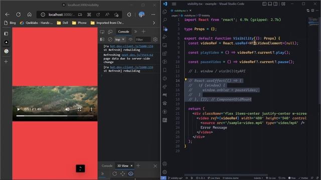Open read aloud icon in address bar
321x180 pixels.
pyautogui.click(x=107, y=14)
